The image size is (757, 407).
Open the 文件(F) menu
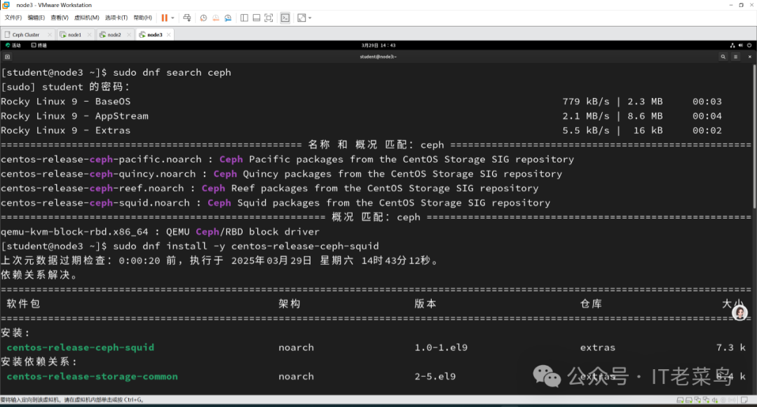pos(13,18)
